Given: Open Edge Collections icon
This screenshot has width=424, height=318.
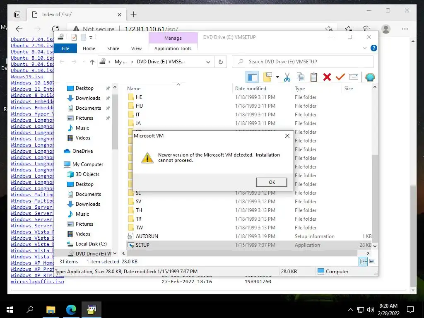Looking at the screenshot, I should click(367, 29).
